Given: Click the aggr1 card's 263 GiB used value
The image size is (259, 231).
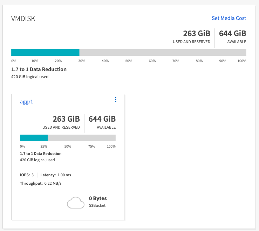Looking at the screenshot, I should (66, 119).
